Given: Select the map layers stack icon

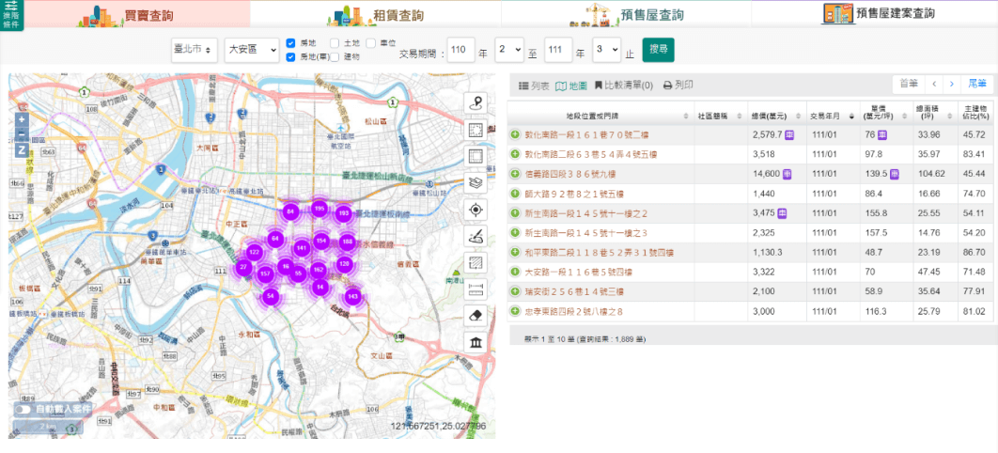Looking at the screenshot, I should (476, 183).
